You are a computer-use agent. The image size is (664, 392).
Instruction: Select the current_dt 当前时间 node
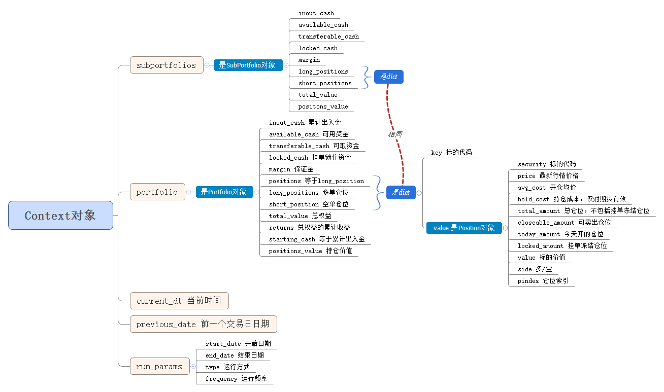click(179, 301)
